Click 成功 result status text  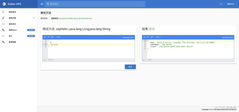(152, 29)
